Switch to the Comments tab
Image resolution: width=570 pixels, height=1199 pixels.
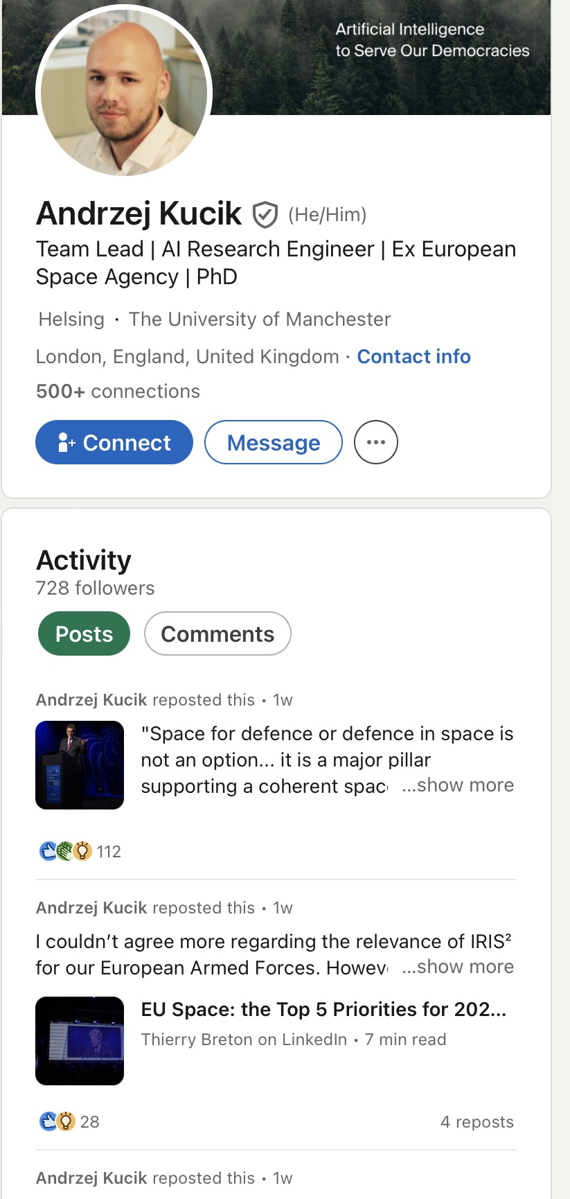tap(217, 633)
